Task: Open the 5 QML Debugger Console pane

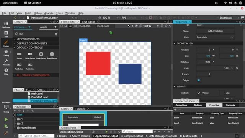Action: pyautogui.click(x=162, y=136)
